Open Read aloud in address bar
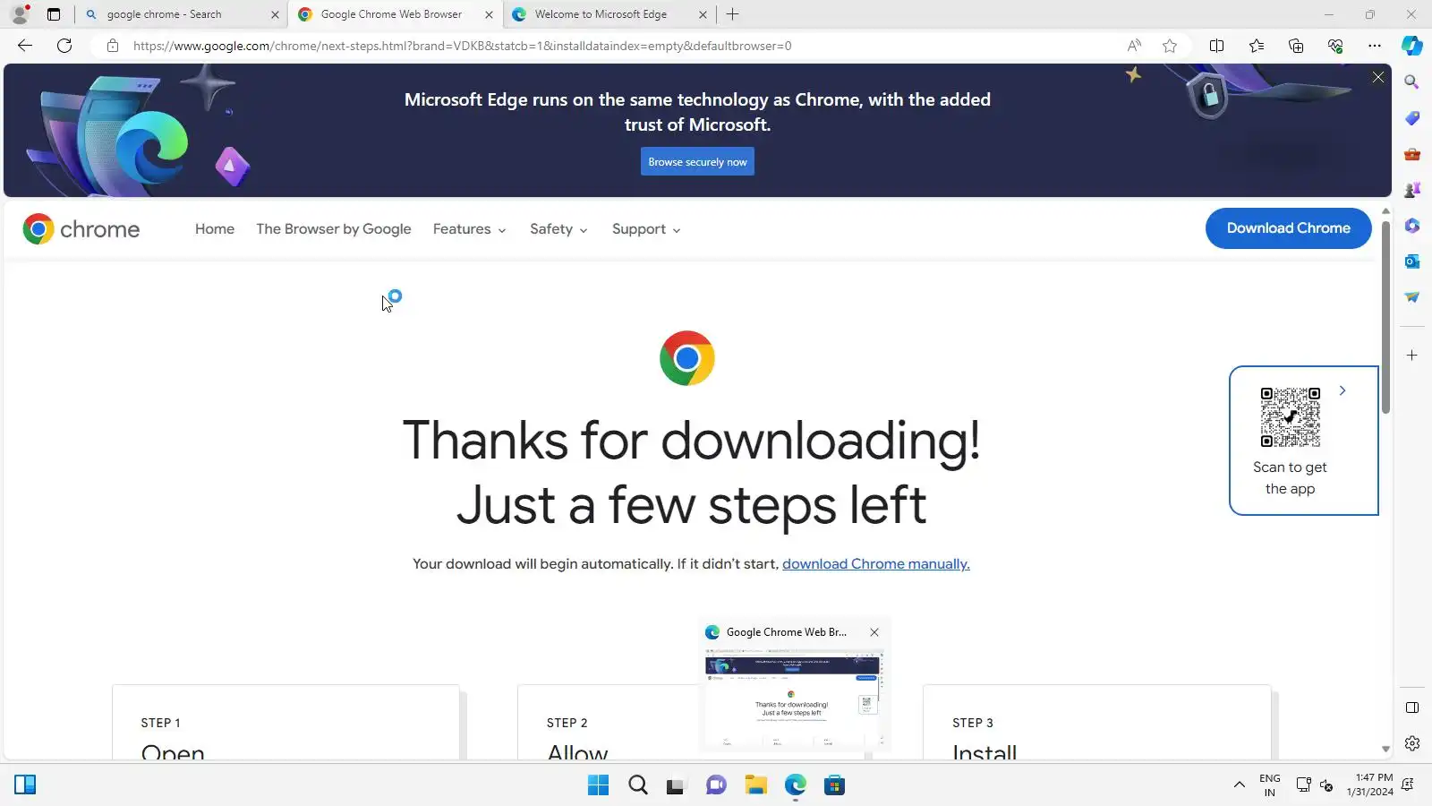The image size is (1432, 806). pyautogui.click(x=1134, y=46)
